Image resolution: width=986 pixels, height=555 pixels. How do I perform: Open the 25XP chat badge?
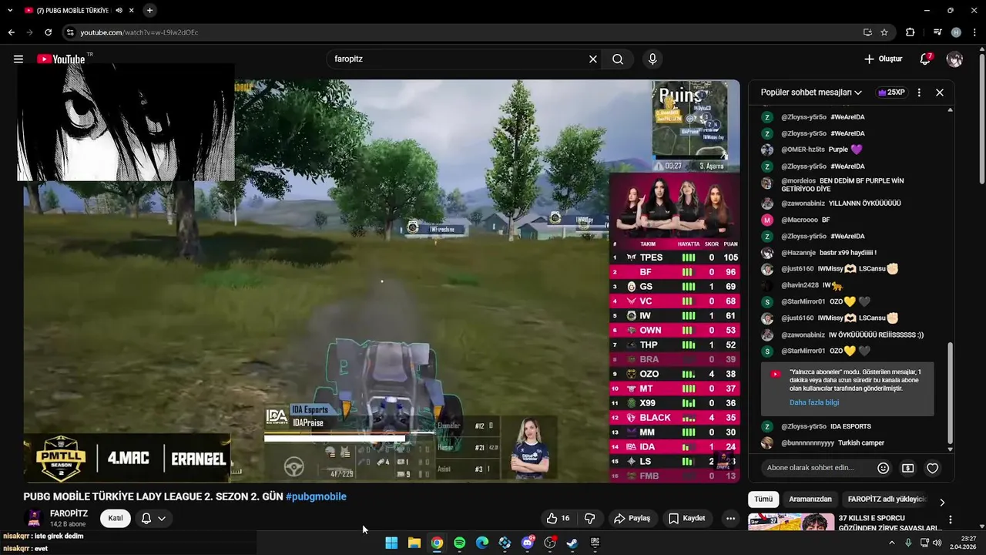(x=891, y=92)
